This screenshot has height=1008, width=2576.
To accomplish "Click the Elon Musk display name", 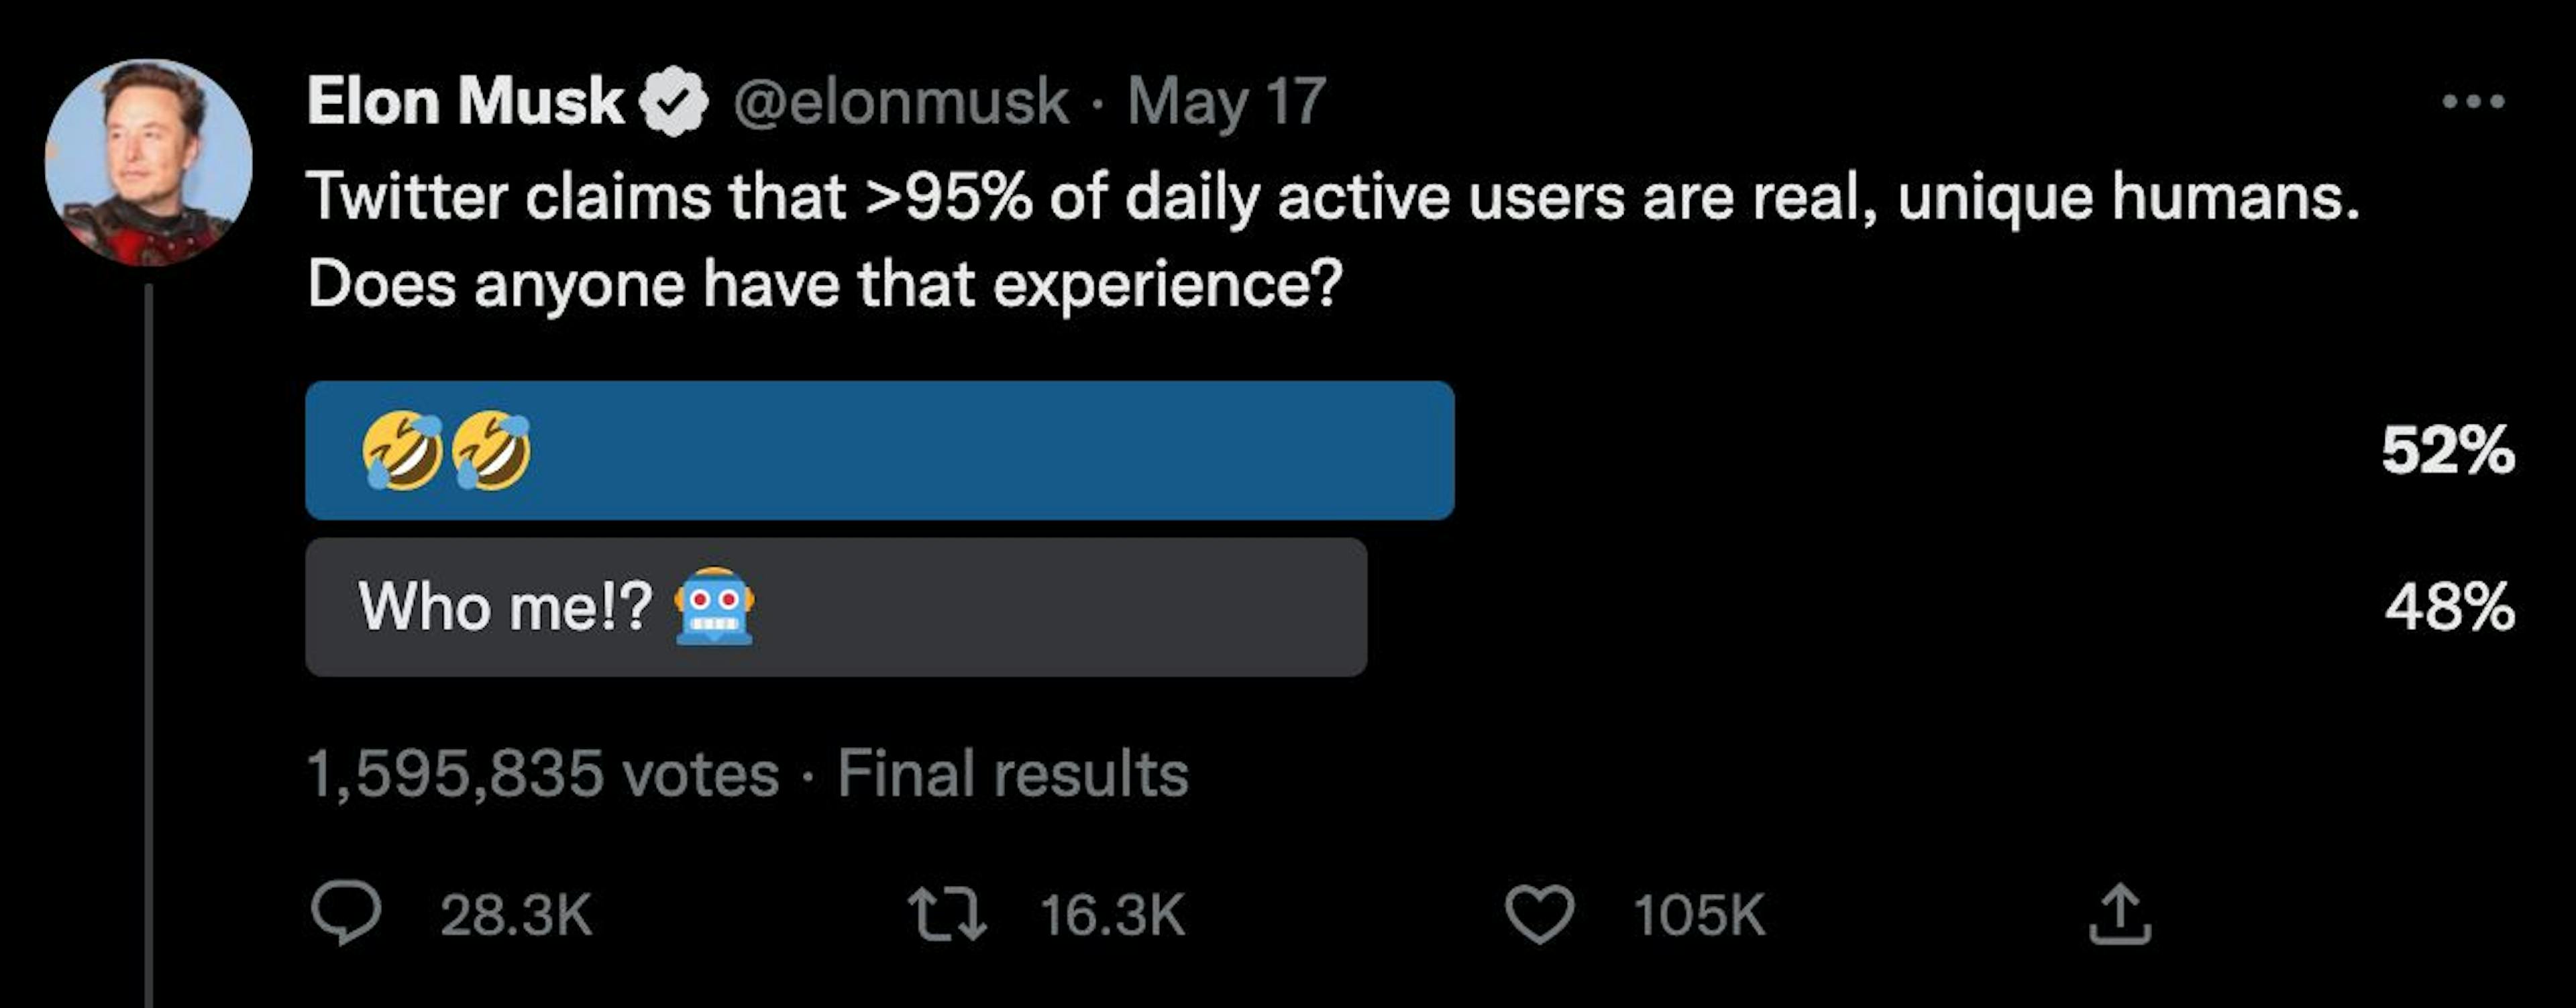I will (x=465, y=102).
